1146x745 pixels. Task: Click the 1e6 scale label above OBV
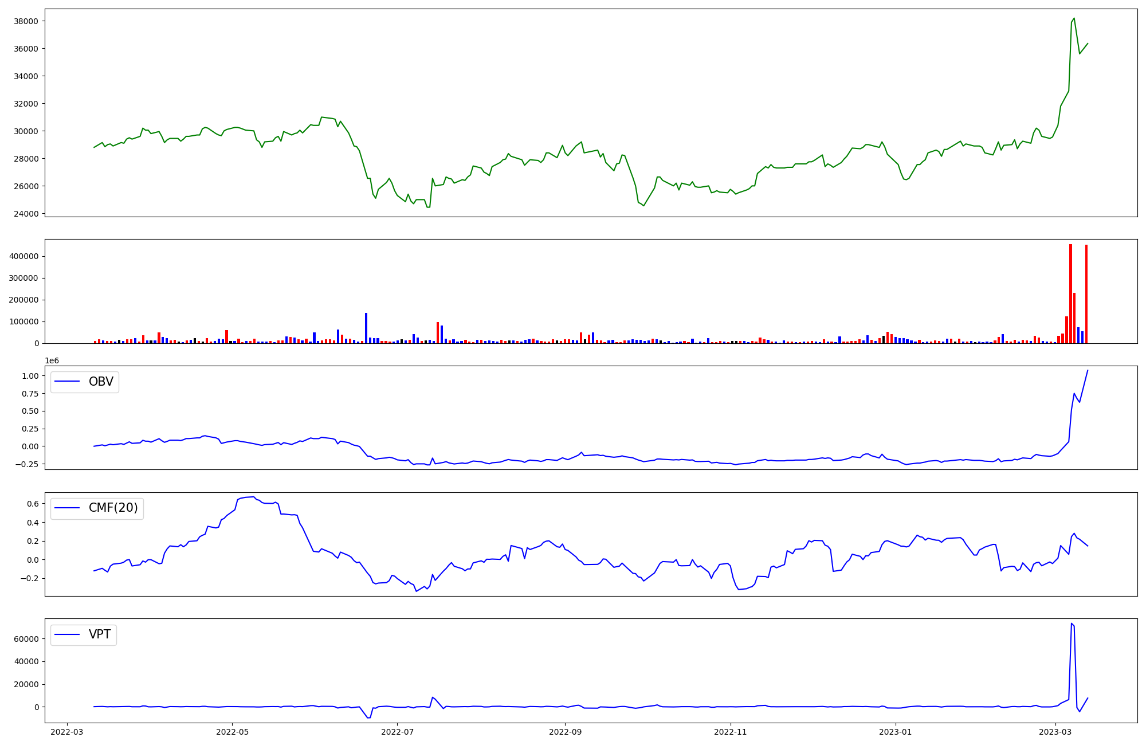tap(52, 360)
